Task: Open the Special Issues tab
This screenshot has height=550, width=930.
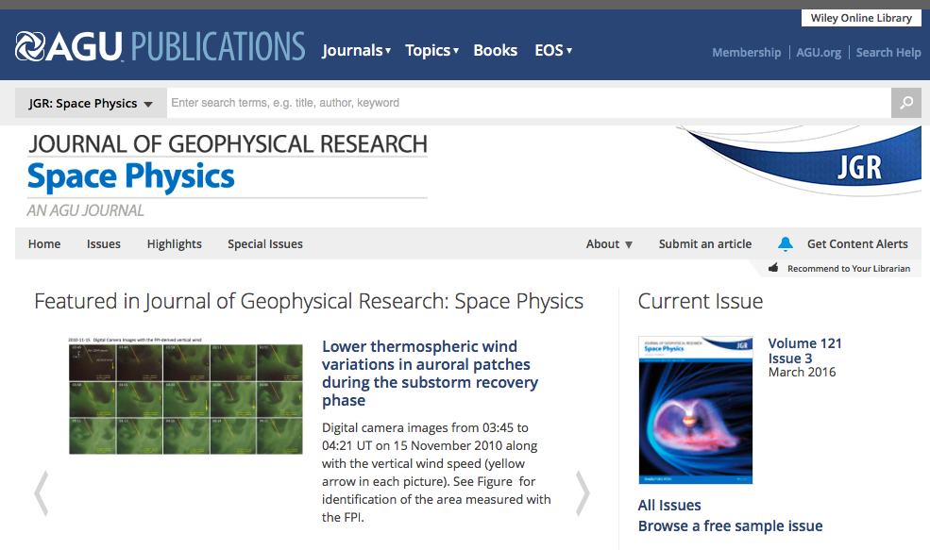Action: pyautogui.click(x=265, y=244)
